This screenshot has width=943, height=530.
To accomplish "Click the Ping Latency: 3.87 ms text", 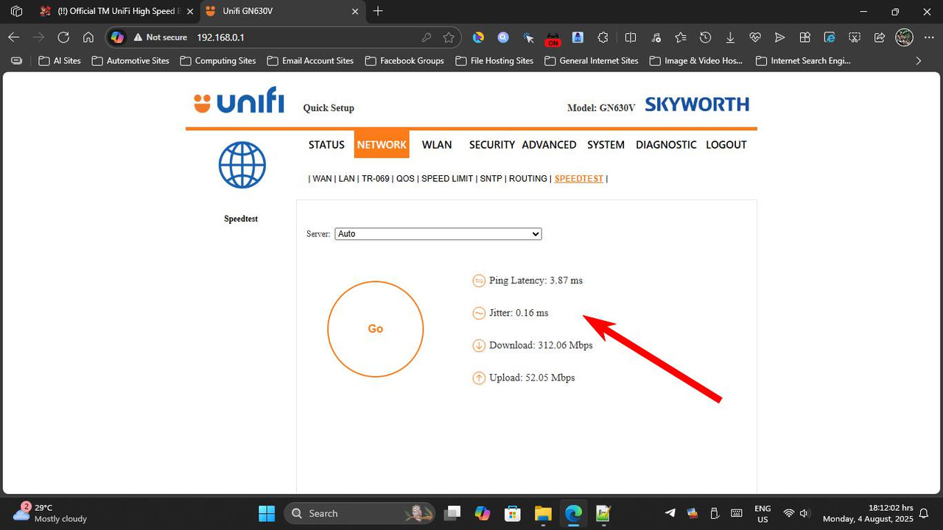I will click(x=536, y=280).
